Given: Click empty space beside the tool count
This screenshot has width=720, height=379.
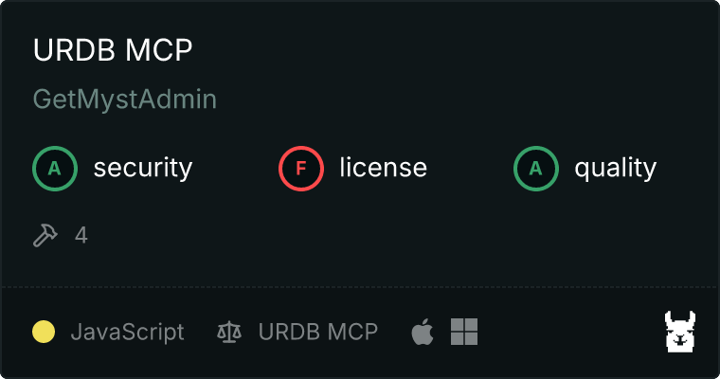Looking at the screenshot, I should click(x=368, y=236).
